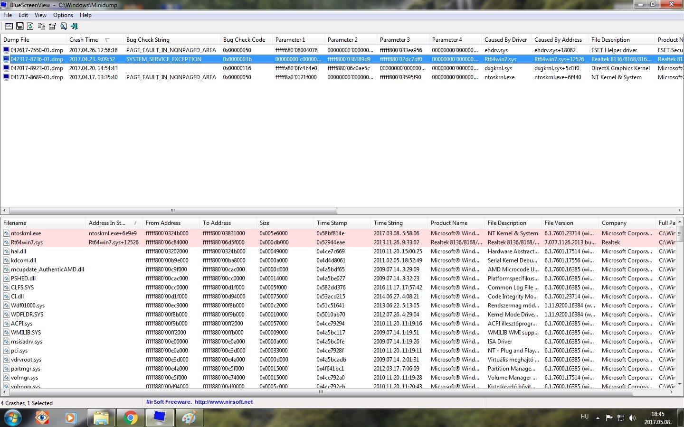The height and width of the screenshot is (427, 684).
Task: Open the Windows Start orb
Action: (x=12, y=418)
